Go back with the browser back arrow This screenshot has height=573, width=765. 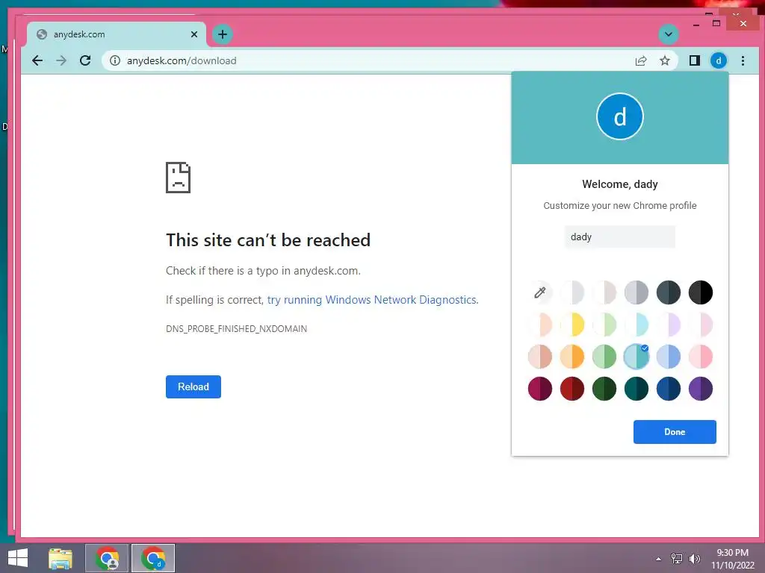point(37,60)
